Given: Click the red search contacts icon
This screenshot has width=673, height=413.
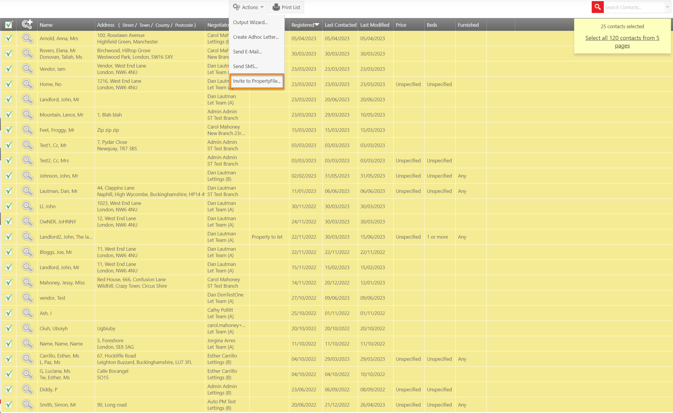Looking at the screenshot, I should 597,7.
